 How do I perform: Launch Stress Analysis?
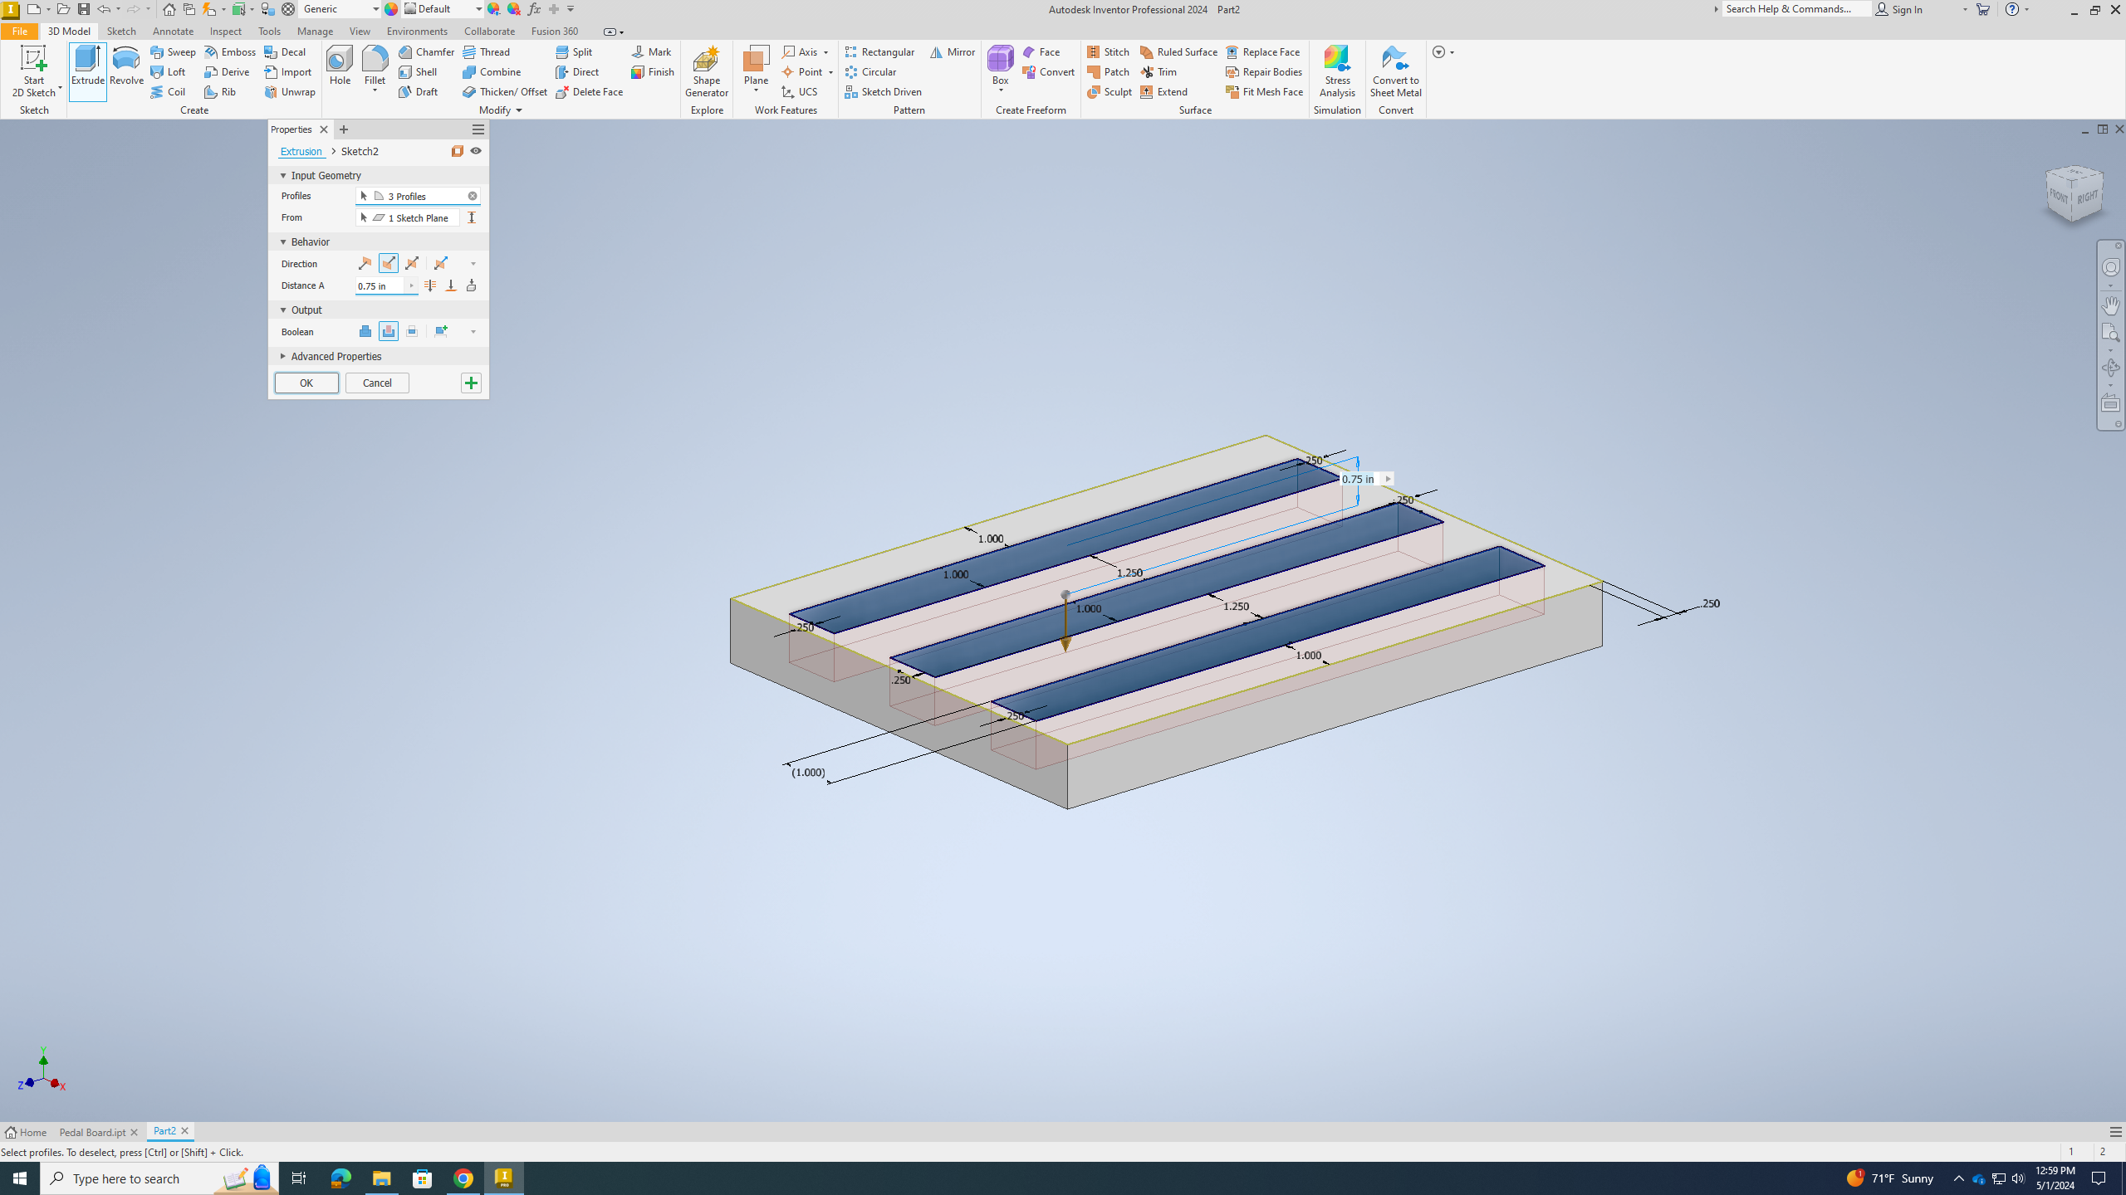click(x=1337, y=71)
